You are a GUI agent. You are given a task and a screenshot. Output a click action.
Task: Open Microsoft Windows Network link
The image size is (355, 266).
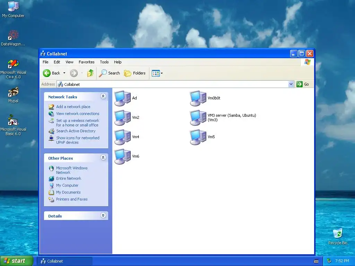pos(72,170)
